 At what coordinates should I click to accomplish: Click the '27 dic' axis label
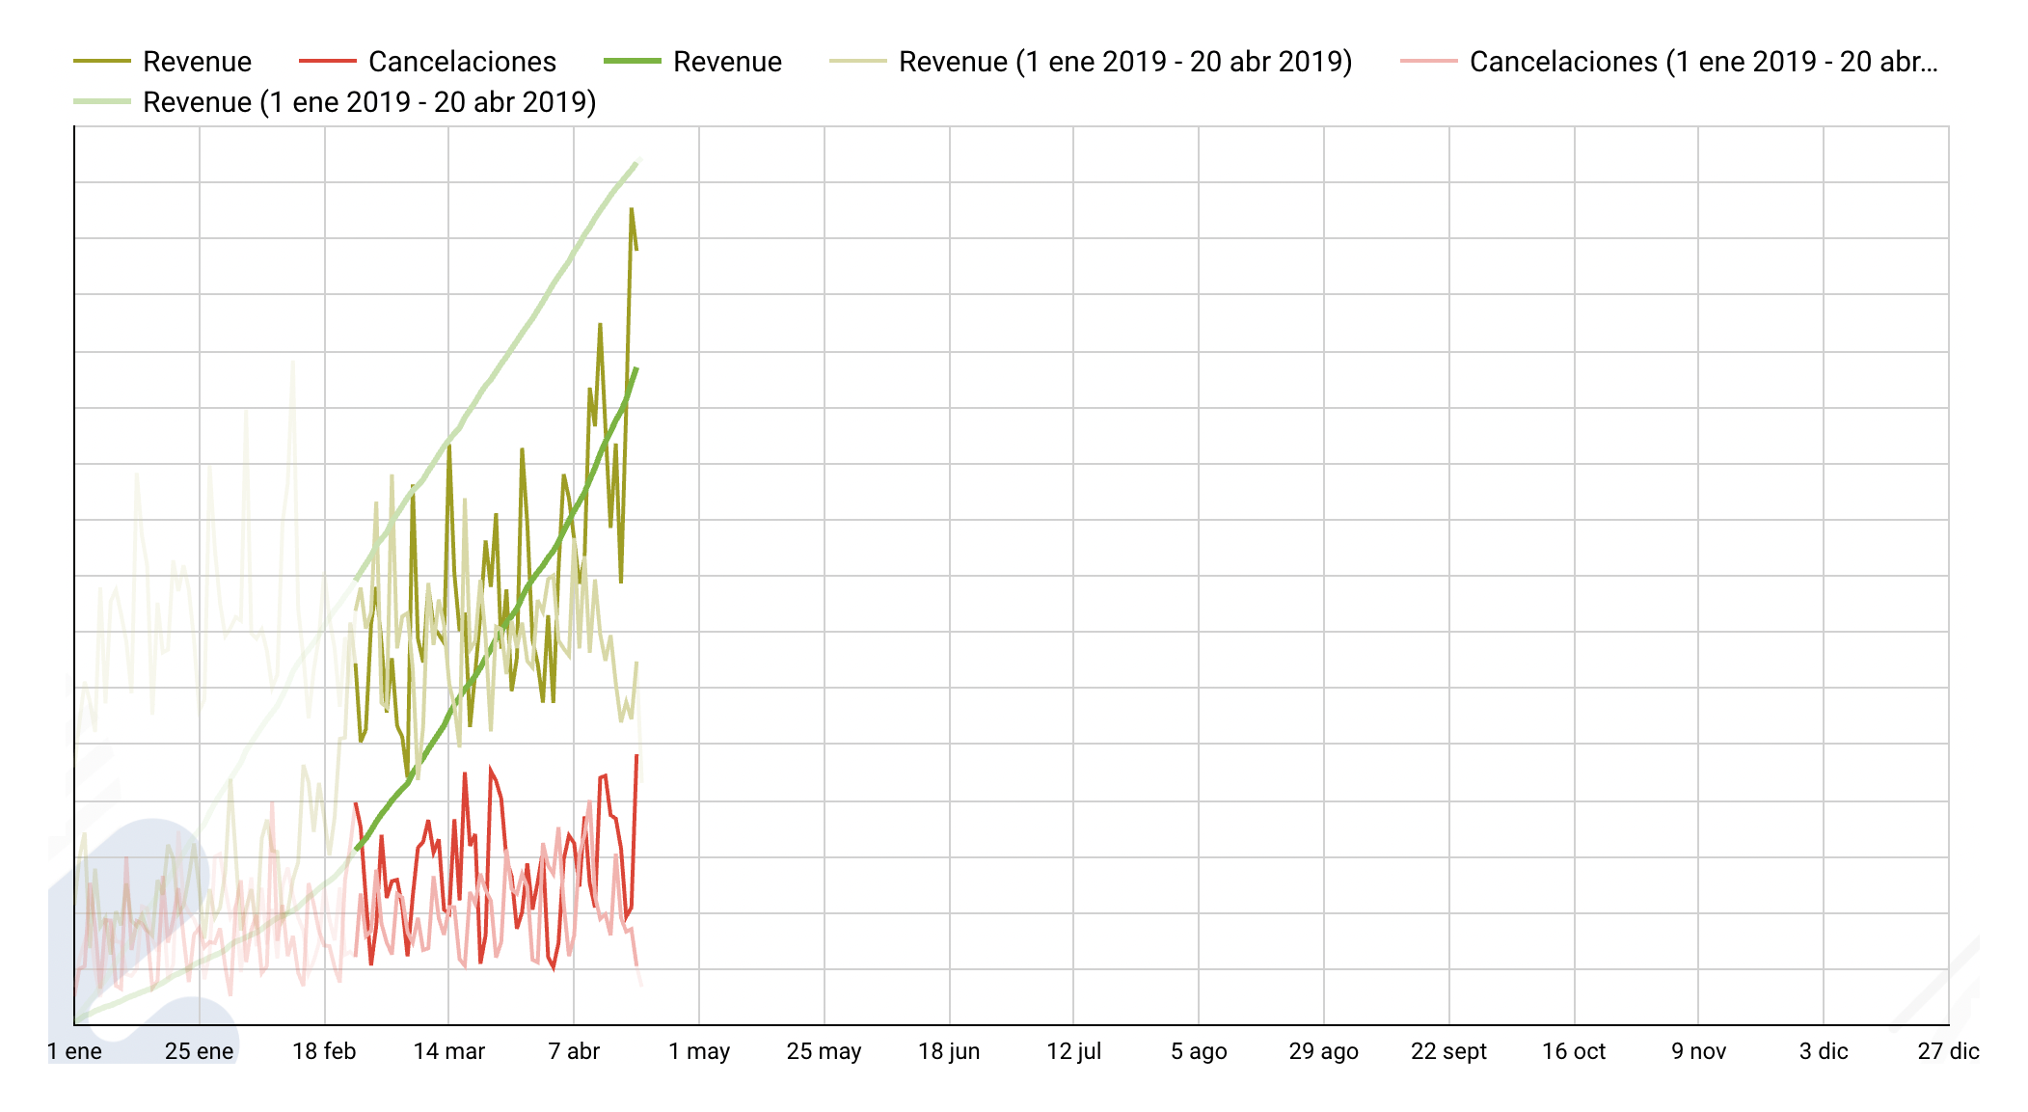1948,1051
